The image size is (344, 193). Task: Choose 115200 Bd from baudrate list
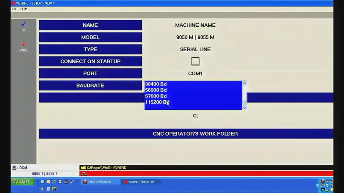click(157, 102)
